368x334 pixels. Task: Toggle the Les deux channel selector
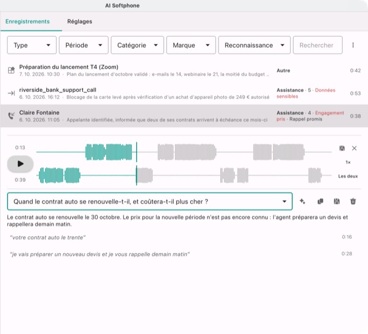(x=348, y=176)
